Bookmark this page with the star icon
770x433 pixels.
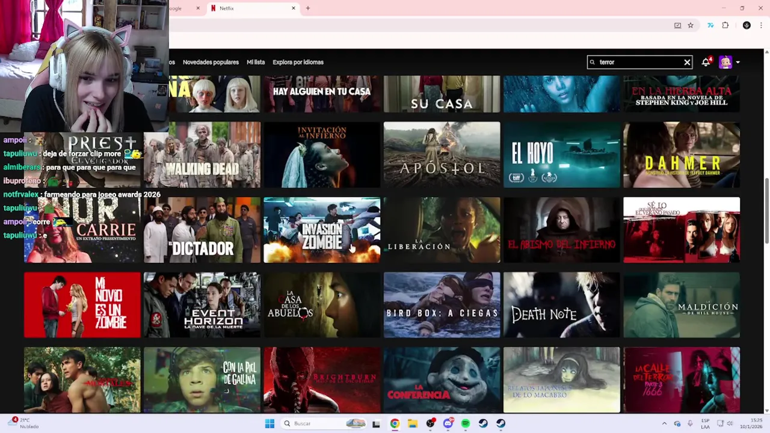691,25
